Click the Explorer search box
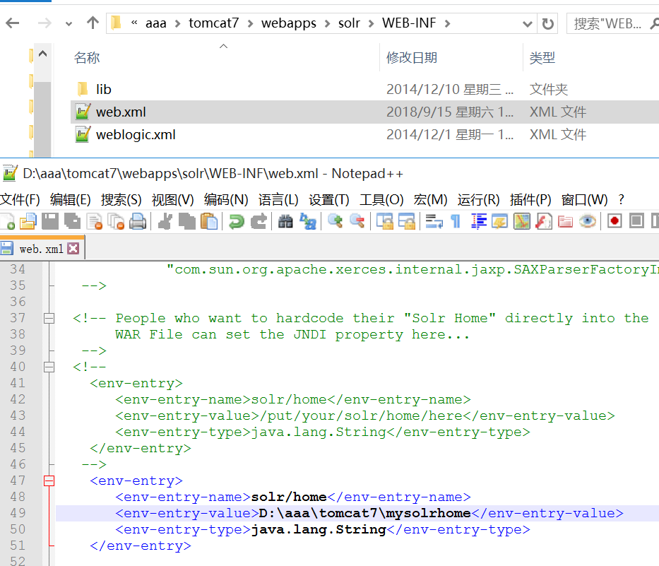The height and width of the screenshot is (566, 659). pos(613,23)
